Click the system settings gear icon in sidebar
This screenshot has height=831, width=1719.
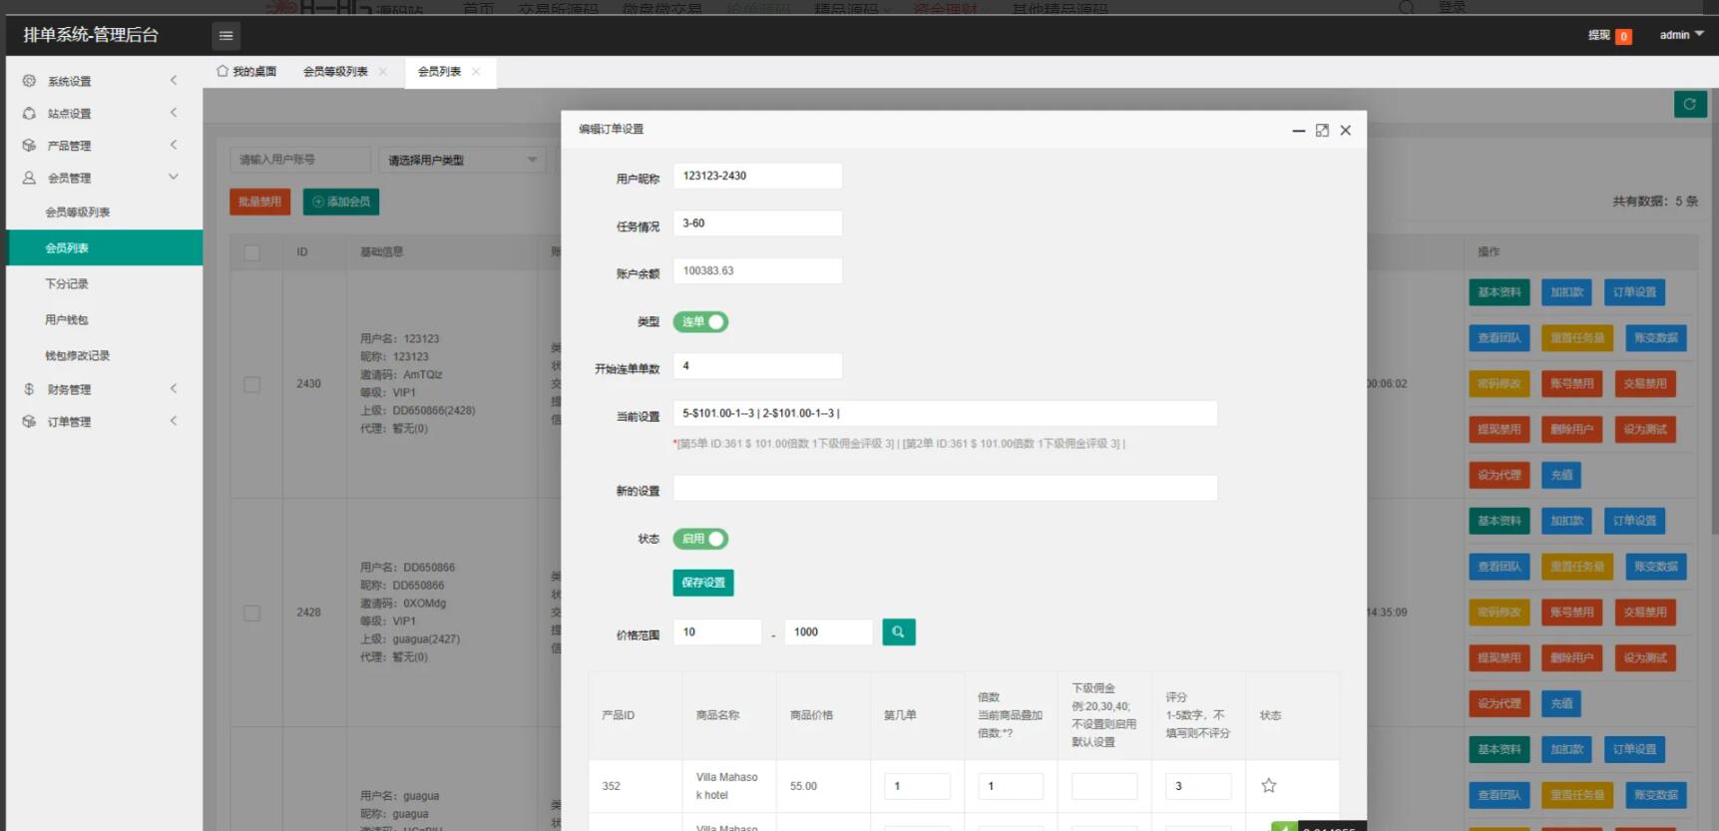(29, 81)
